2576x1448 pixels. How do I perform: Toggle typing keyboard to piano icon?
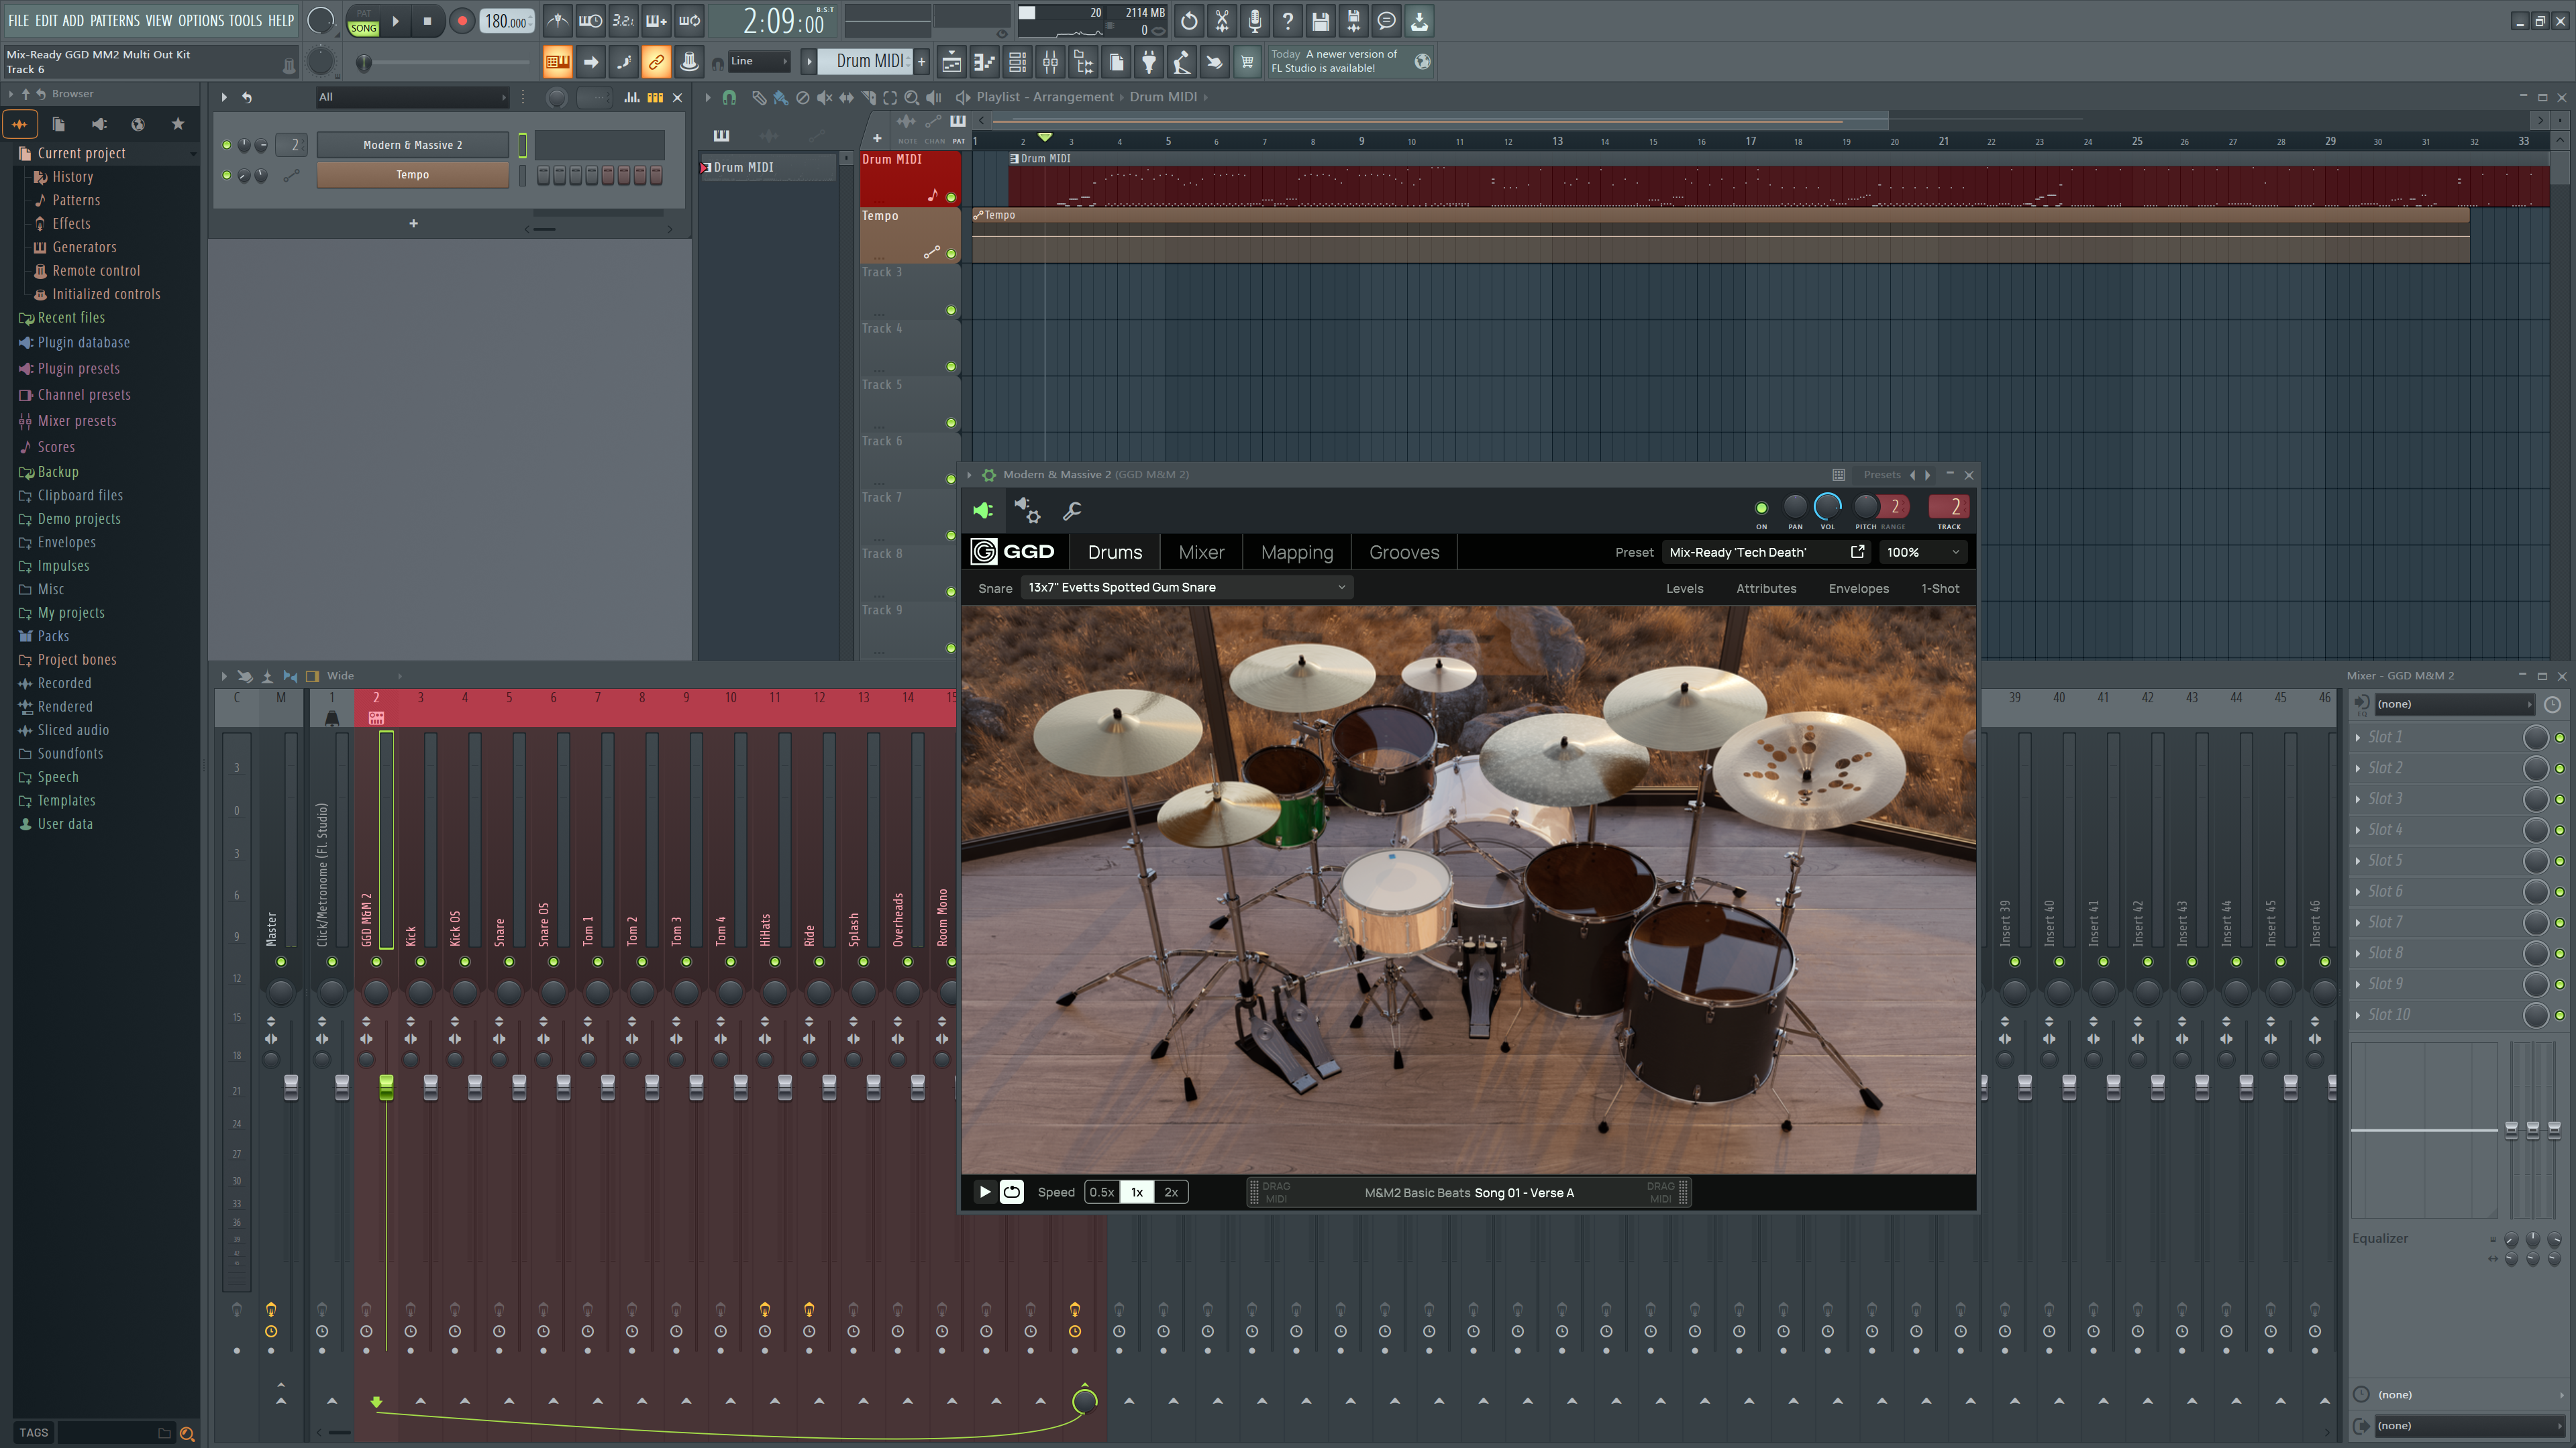tap(557, 62)
